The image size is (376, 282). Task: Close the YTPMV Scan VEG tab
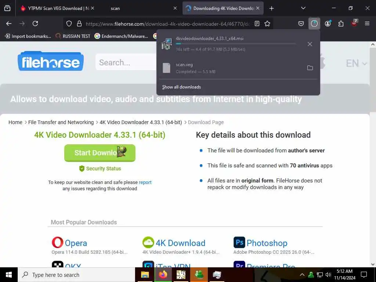(x=93, y=8)
